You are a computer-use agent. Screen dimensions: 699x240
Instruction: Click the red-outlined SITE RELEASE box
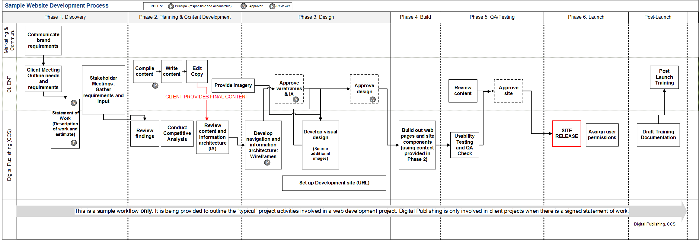click(x=567, y=133)
